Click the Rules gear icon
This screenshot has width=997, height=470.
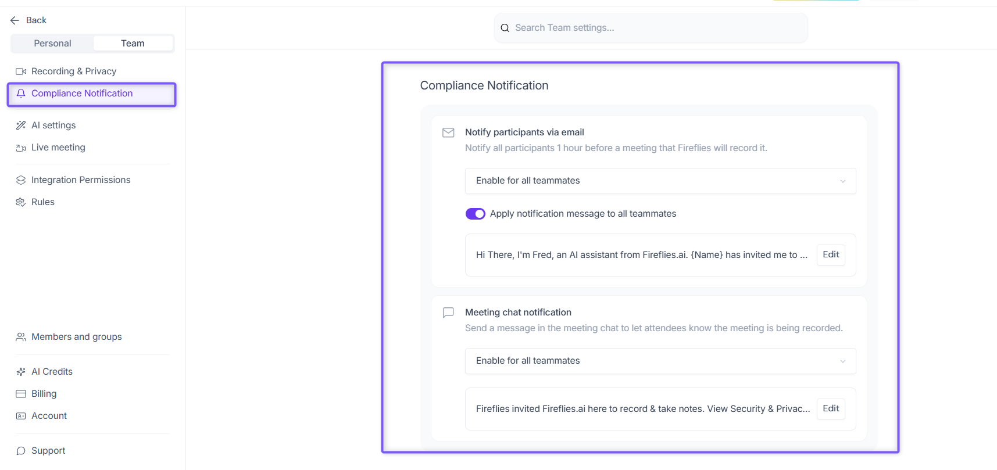[x=21, y=202]
